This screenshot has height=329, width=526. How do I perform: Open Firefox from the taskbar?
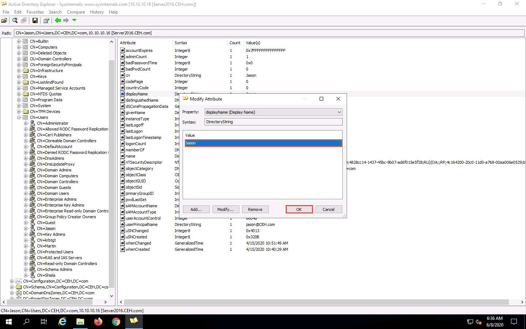click(x=98, y=322)
